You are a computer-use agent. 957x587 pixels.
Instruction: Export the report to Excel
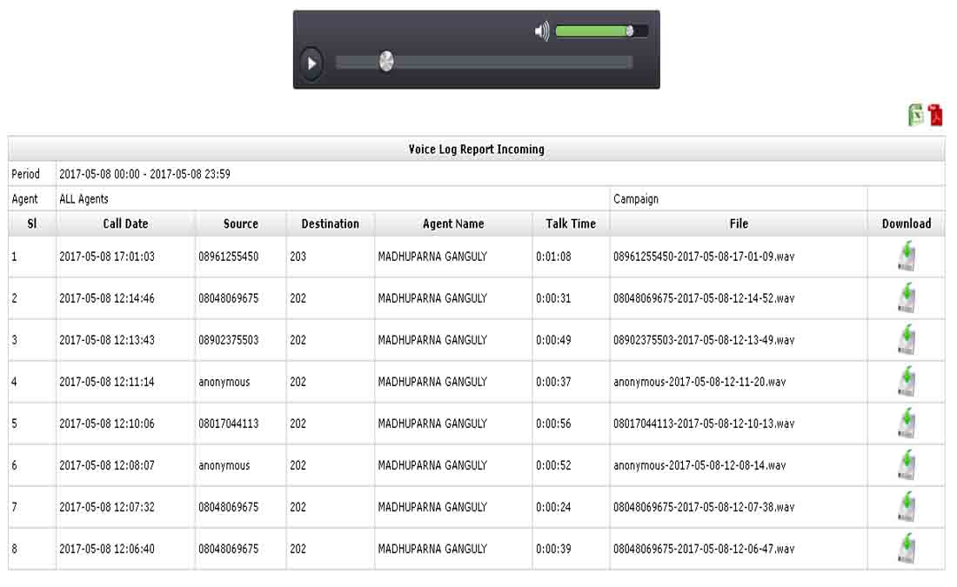[915, 116]
